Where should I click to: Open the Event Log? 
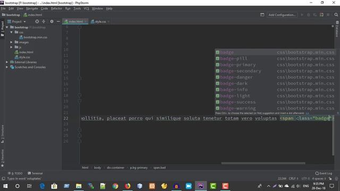click(x=324, y=173)
